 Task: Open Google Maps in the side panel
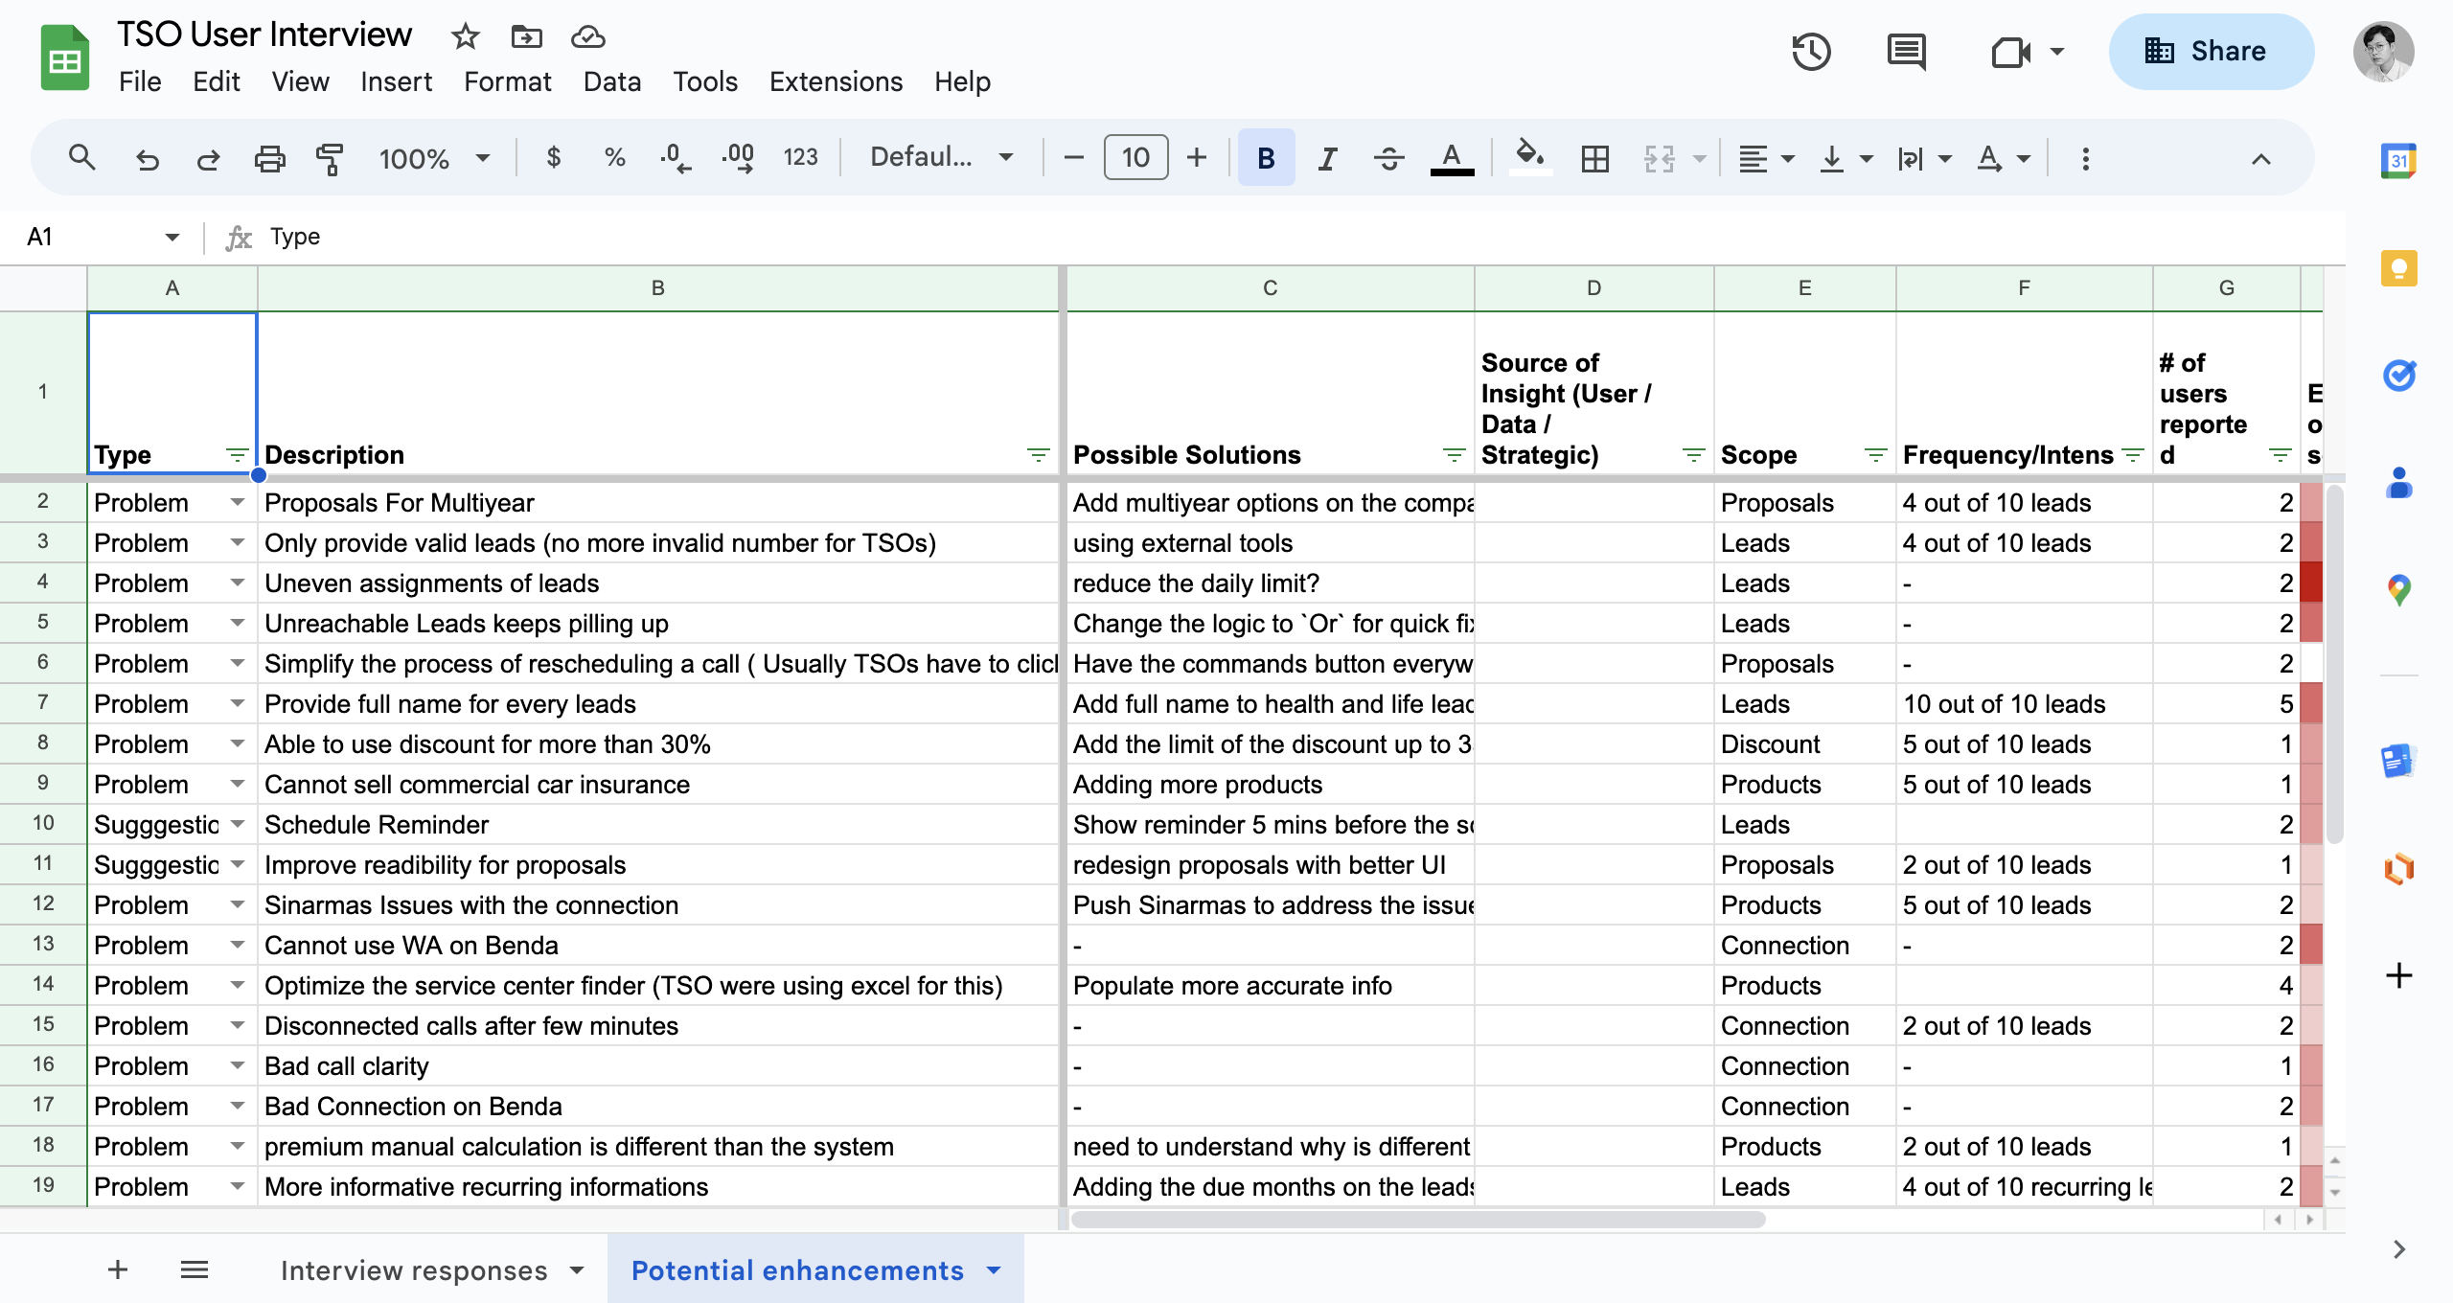2399,590
